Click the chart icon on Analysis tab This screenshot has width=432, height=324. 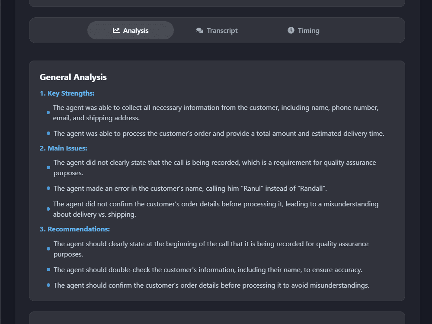(116, 30)
